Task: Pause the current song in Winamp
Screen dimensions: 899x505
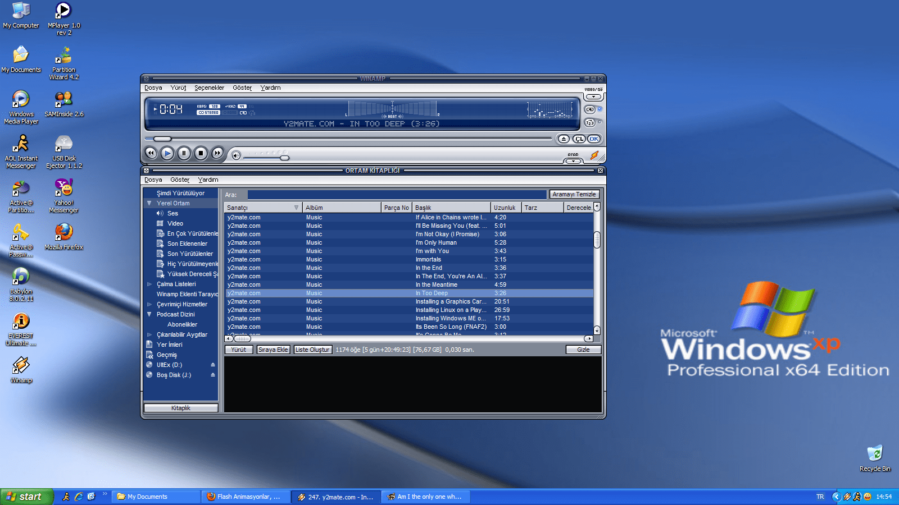Action: click(x=184, y=153)
